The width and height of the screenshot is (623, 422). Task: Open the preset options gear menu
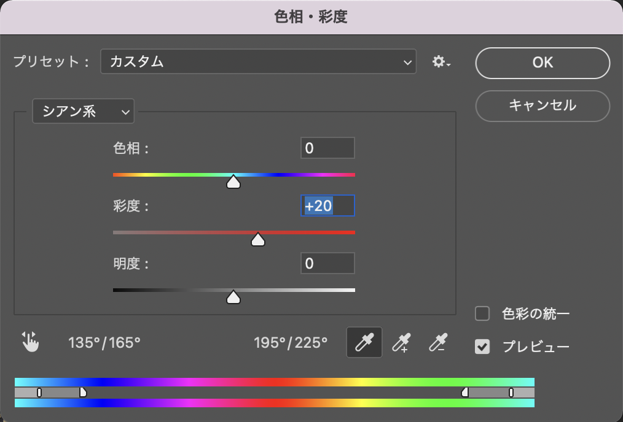pyautogui.click(x=441, y=62)
